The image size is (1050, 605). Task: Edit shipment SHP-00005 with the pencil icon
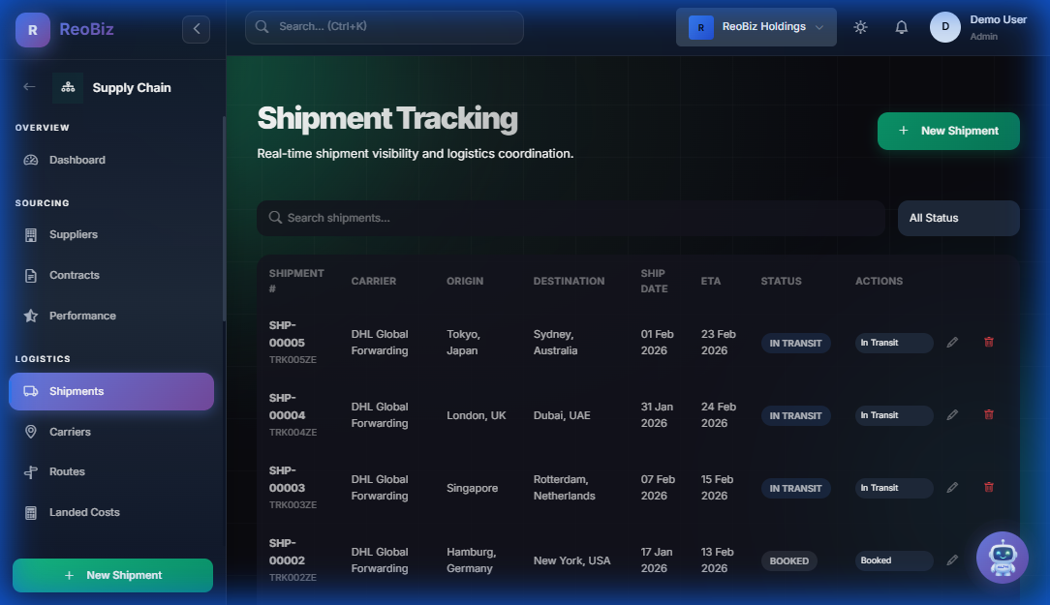pyautogui.click(x=952, y=342)
